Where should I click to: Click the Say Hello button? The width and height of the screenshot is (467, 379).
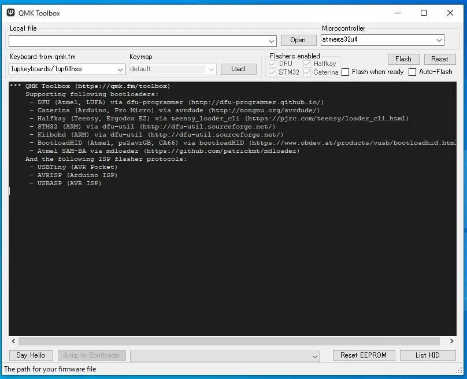pyautogui.click(x=31, y=355)
